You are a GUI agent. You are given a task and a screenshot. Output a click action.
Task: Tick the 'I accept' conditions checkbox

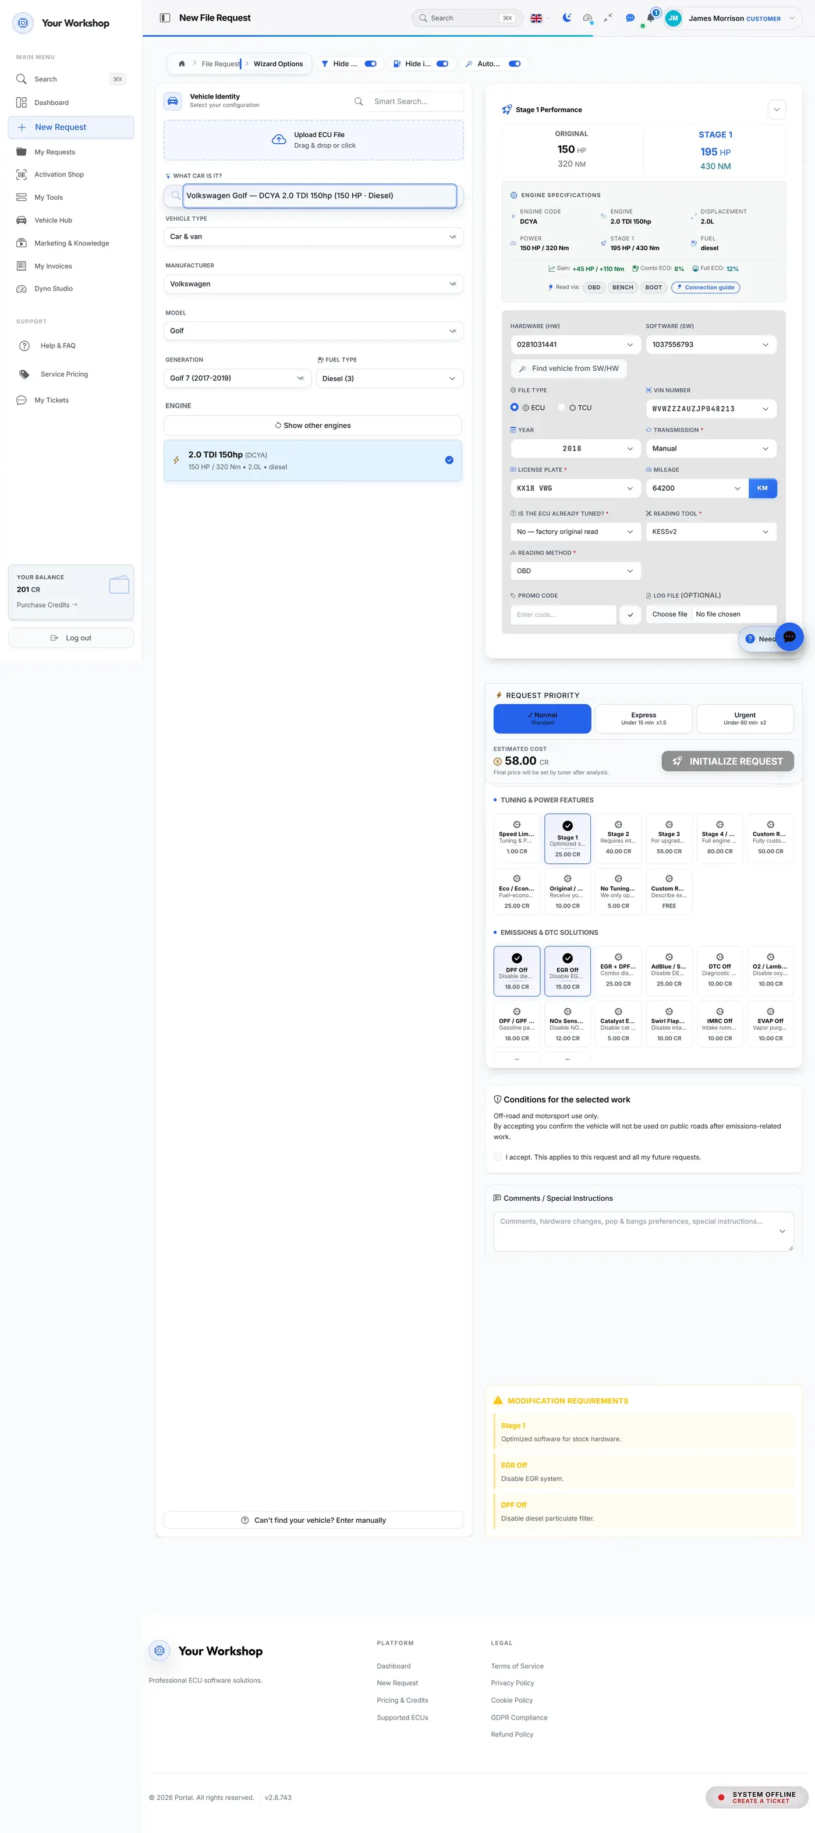pyautogui.click(x=498, y=1157)
